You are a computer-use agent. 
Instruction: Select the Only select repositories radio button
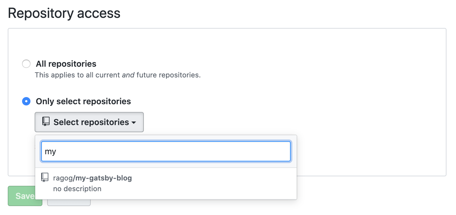(26, 102)
